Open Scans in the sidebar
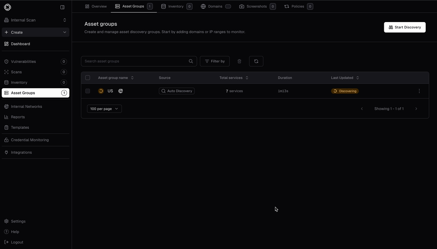This screenshot has width=437, height=249. pos(35,72)
